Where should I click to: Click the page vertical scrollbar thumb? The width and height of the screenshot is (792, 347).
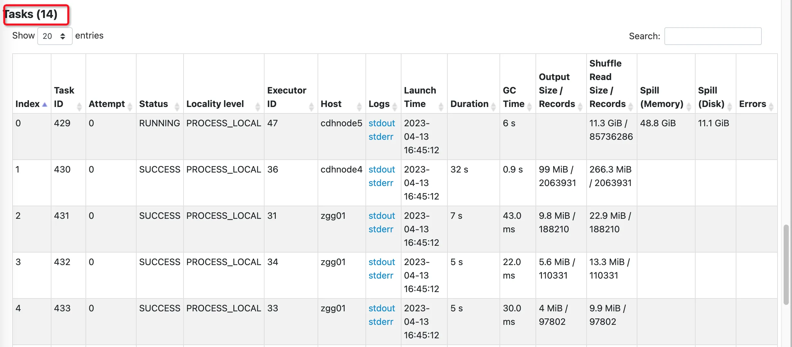coord(786,264)
